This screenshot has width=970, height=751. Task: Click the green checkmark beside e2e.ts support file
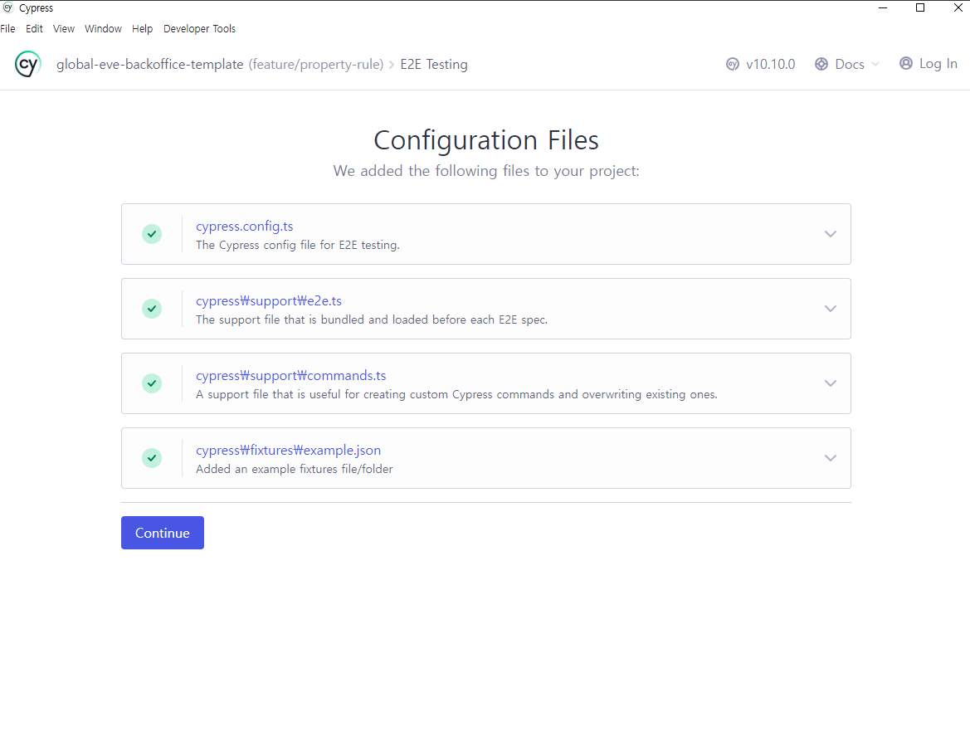[152, 309]
